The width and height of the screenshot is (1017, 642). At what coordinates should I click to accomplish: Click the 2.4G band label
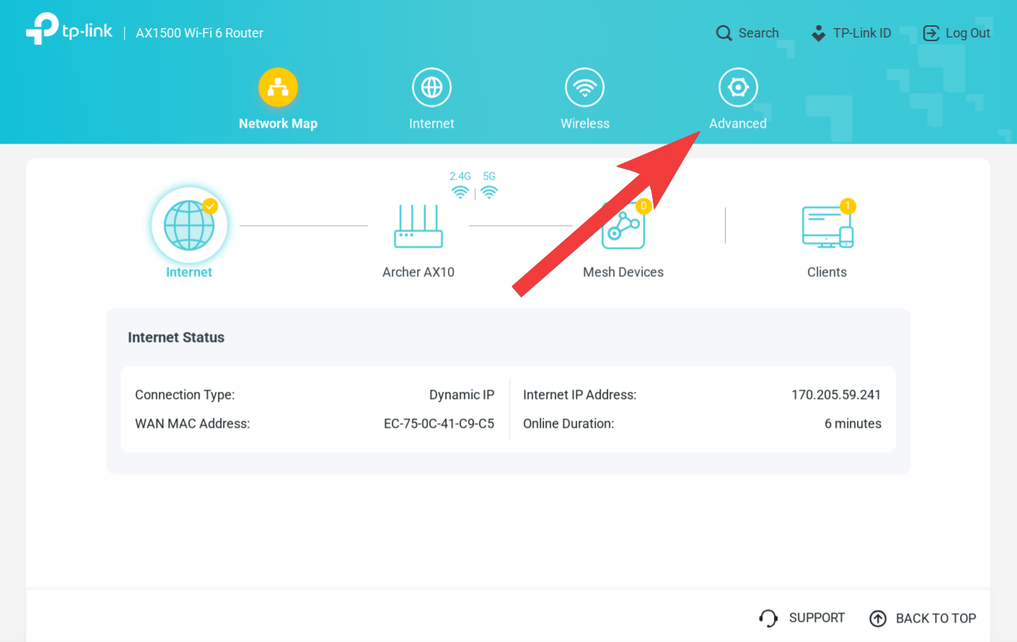(460, 176)
